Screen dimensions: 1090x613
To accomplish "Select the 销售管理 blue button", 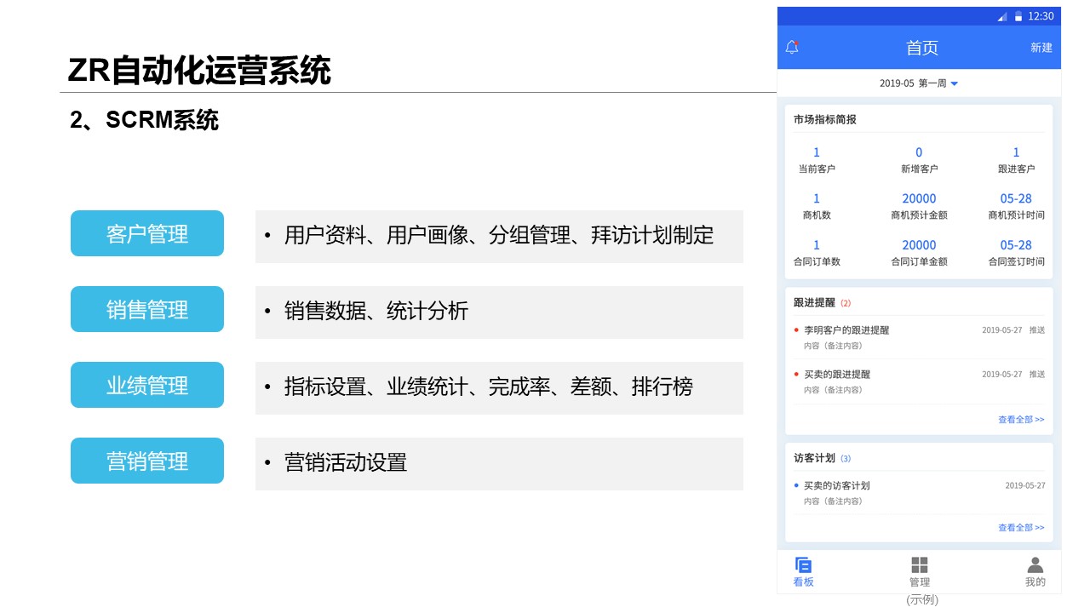I will [x=147, y=310].
